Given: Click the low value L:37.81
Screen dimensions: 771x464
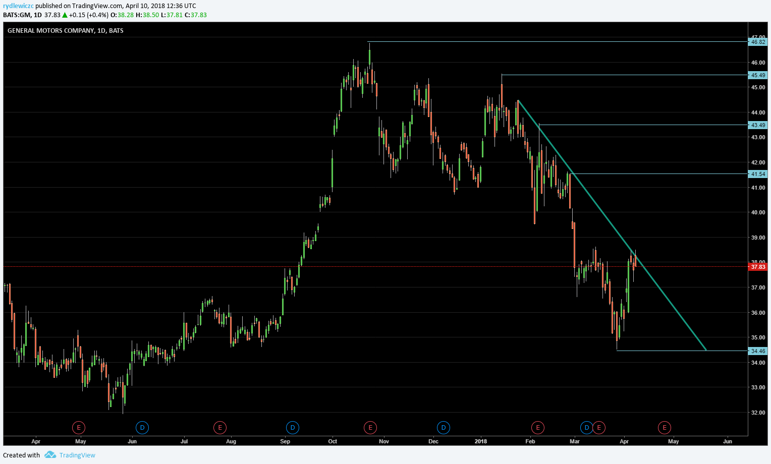Looking at the screenshot, I should [172, 15].
